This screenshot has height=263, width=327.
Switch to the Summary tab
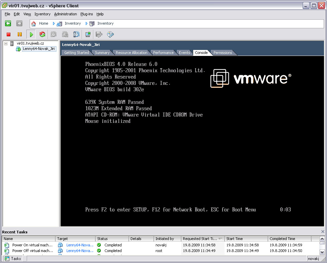click(102, 53)
